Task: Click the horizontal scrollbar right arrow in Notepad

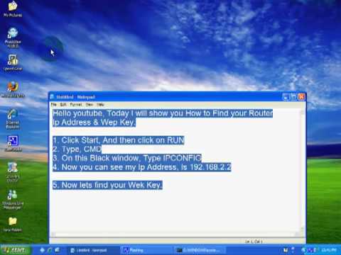Action: [297, 234]
